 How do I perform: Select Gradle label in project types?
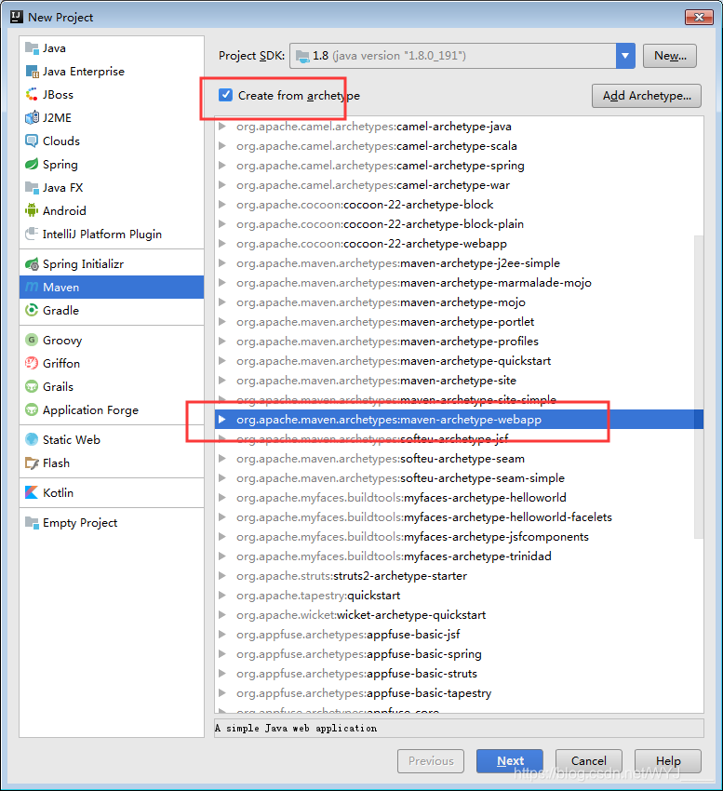point(61,311)
